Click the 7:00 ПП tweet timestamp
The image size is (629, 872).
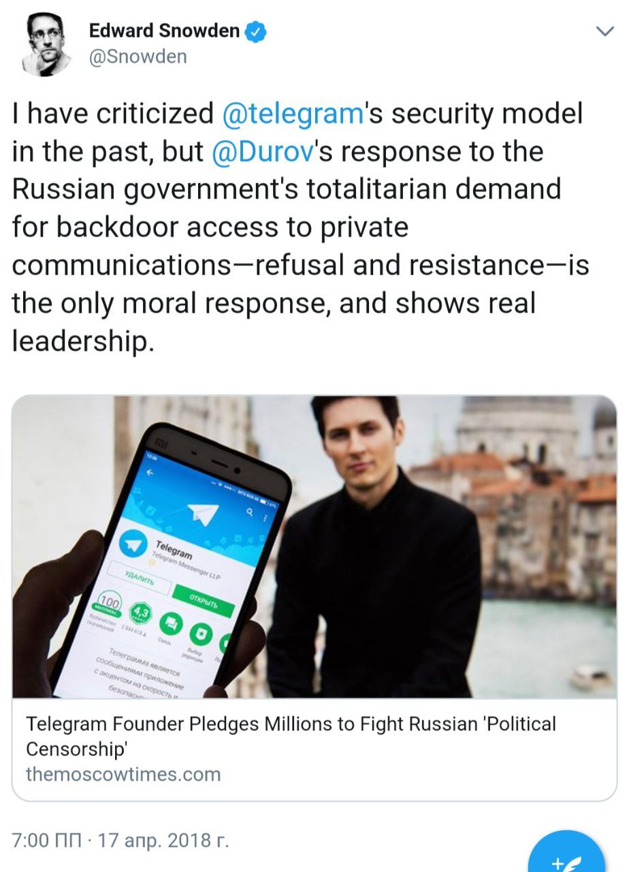pyautogui.click(x=46, y=840)
